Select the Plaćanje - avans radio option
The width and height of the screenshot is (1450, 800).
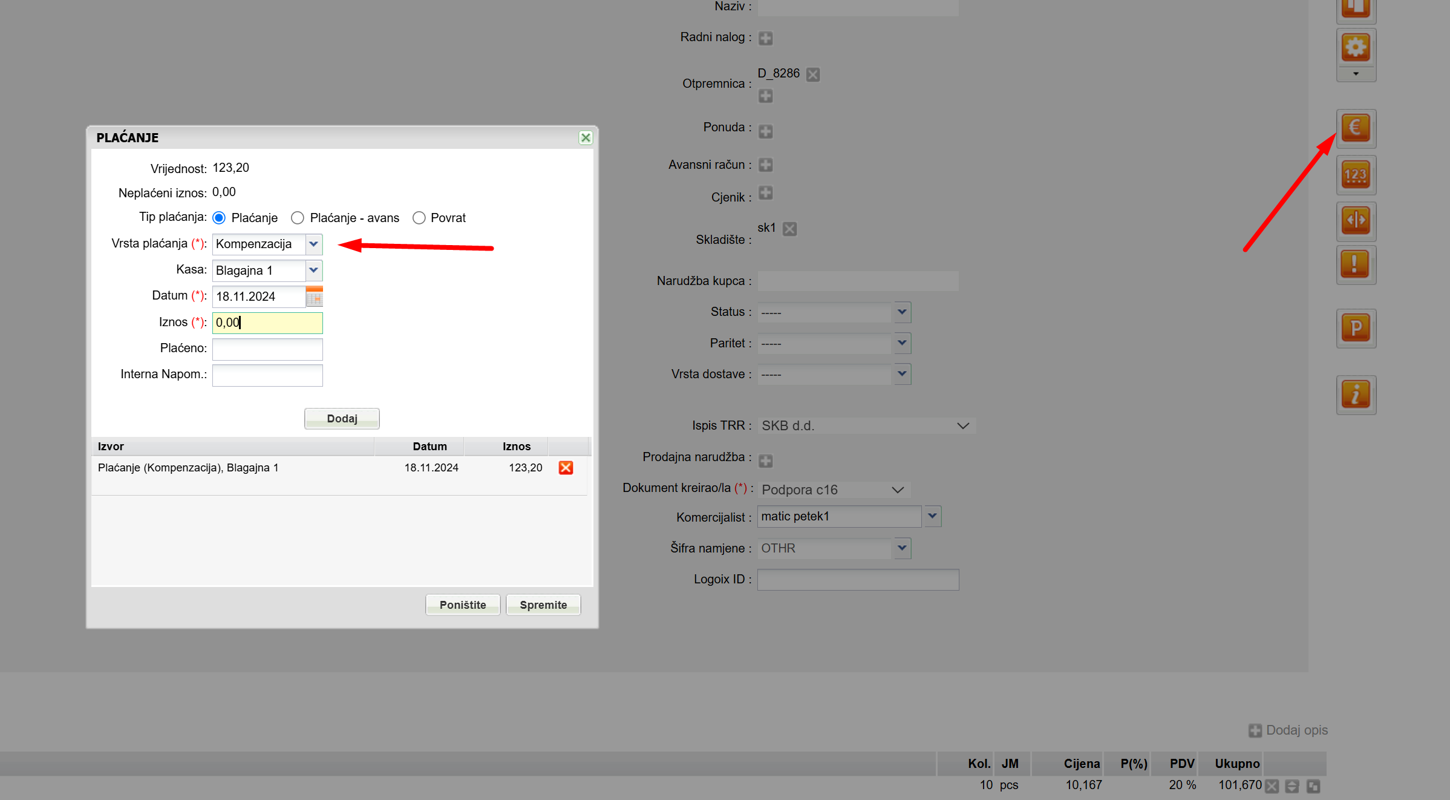coord(297,218)
